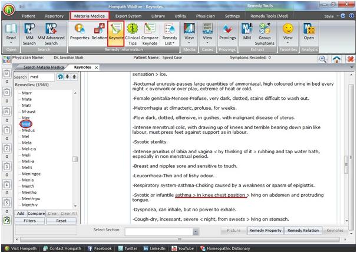Image resolution: width=357 pixels, height=253 pixels.
Task: Click the up arrow search-previous icon
Action: tap(74, 77)
